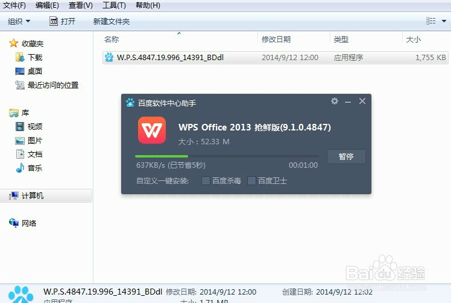Open settings gear in 百度软件中心助手
Viewport: 451px width, 303px height.
(x=335, y=101)
